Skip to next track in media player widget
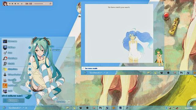The height and width of the screenshot is (110, 196). (18, 4)
